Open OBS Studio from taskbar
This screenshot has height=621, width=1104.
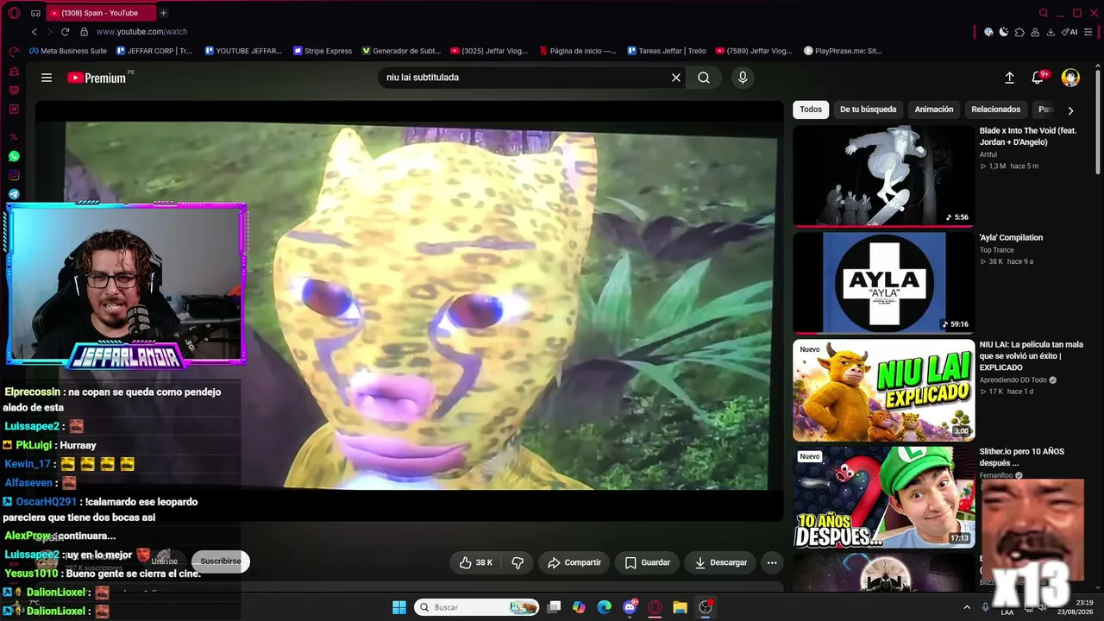click(x=706, y=607)
